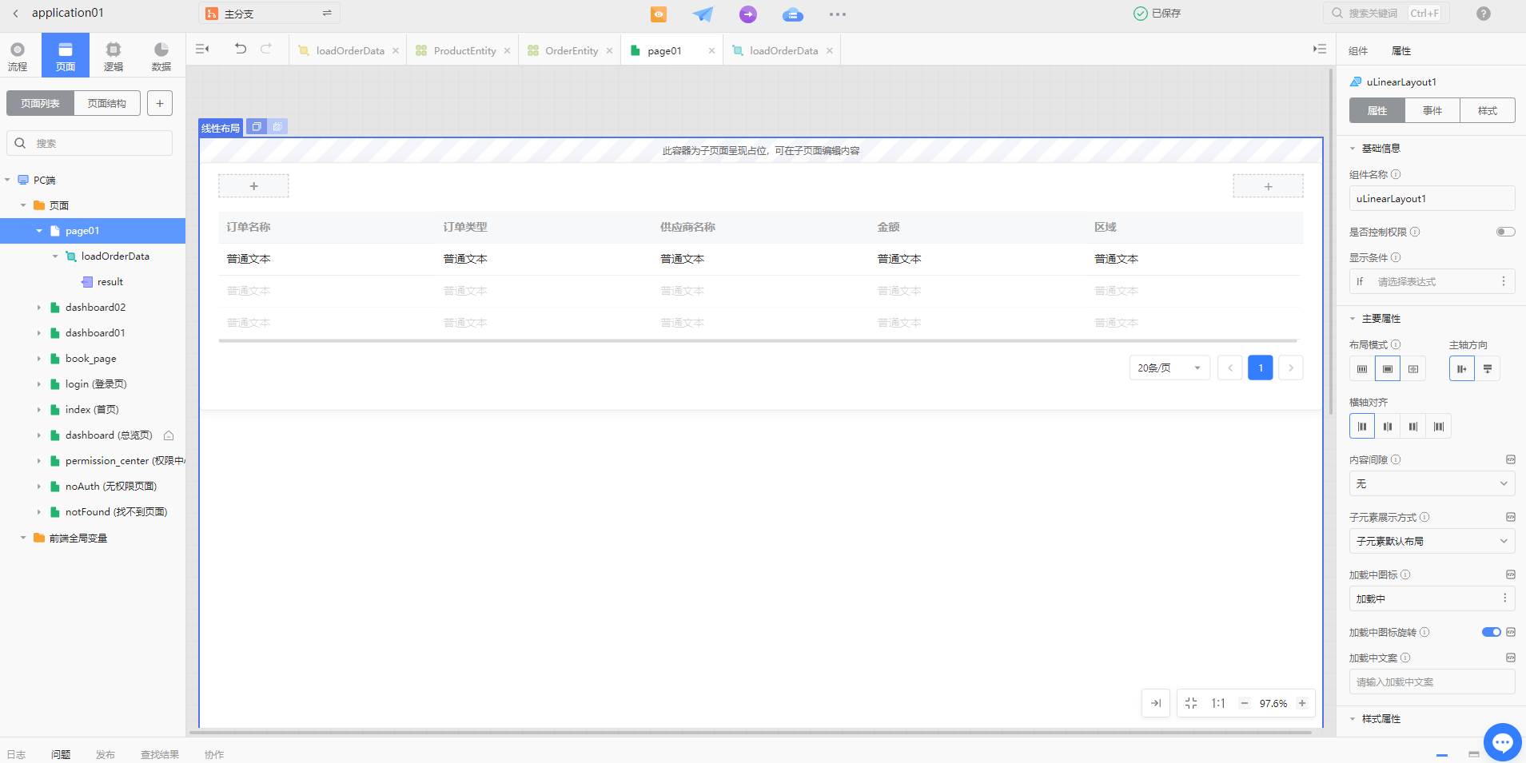Expand the 前端全局变量 folder
Viewport: 1526px width, 763px height.
(23, 538)
